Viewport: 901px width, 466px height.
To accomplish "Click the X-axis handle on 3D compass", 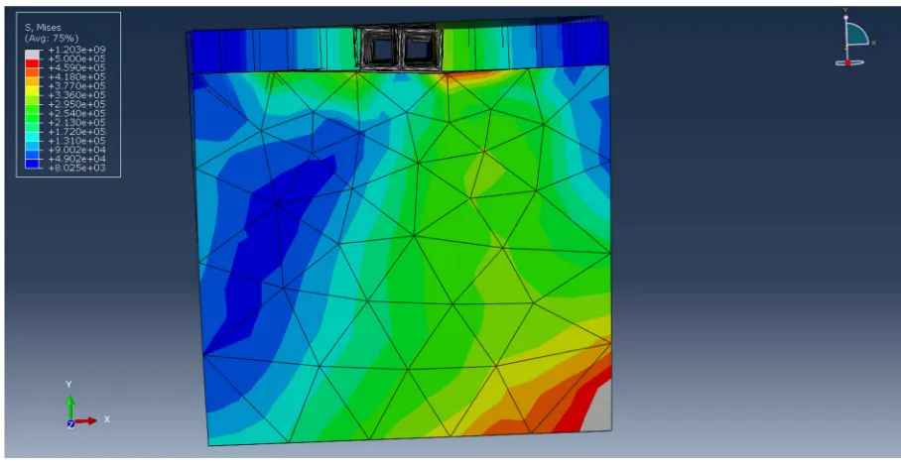I will tap(873, 43).
